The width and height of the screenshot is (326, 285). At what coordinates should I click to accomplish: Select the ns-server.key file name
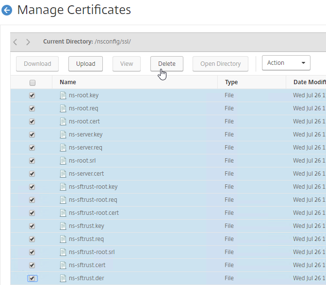(86, 135)
